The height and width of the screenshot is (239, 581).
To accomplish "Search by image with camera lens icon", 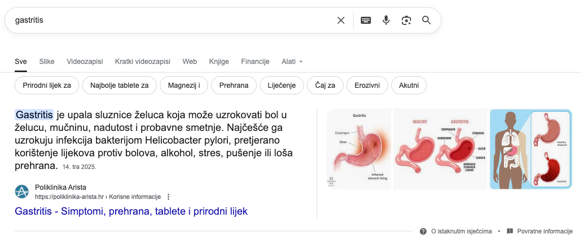I will pos(406,20).
